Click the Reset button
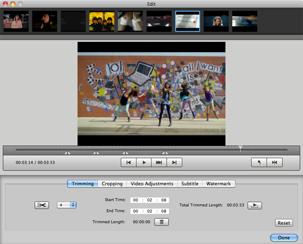This screenshot has height=244, width=303. pyautogui.click(x=284, y=223)
